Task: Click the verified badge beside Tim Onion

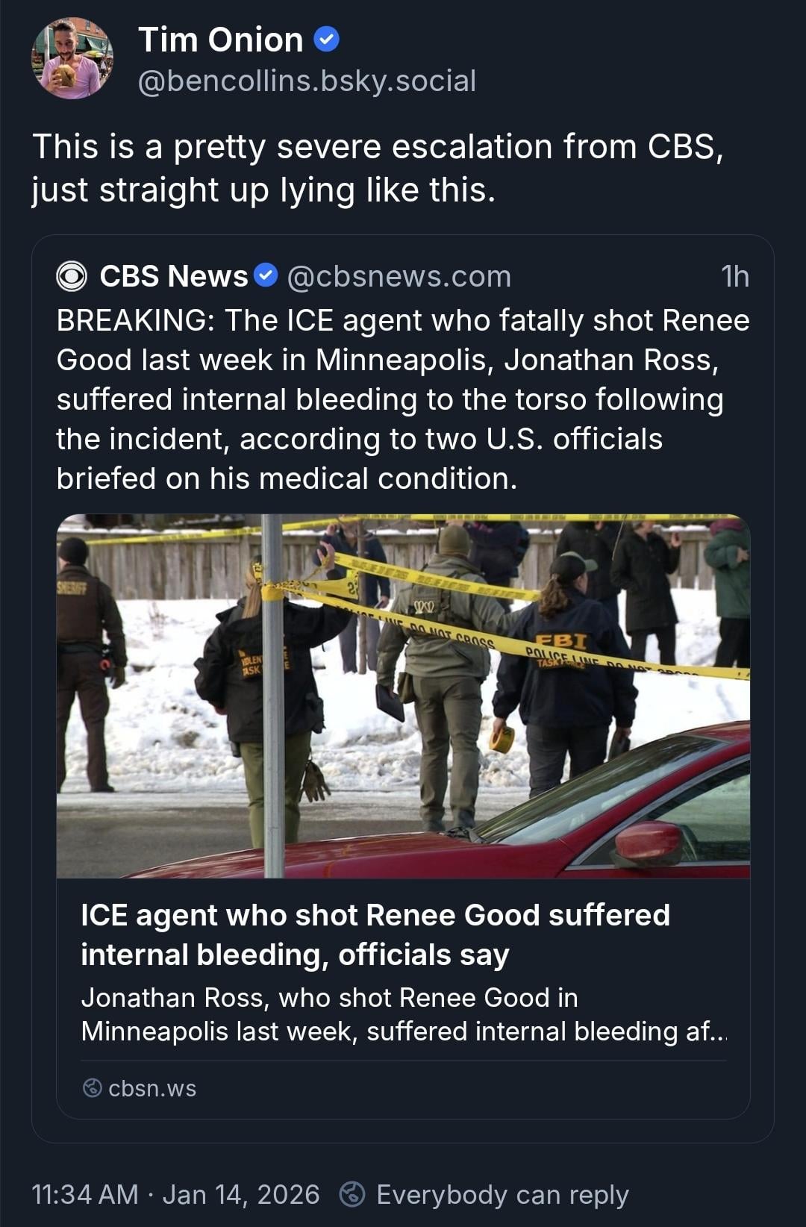Action: tap(326, 39)
